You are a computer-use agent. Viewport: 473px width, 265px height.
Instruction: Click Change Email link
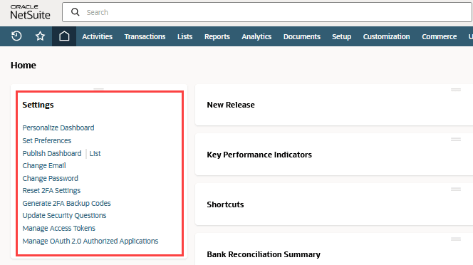point(44,166)
